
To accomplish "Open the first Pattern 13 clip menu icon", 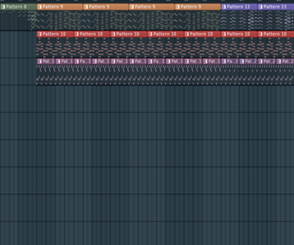I will coord(224,7).
